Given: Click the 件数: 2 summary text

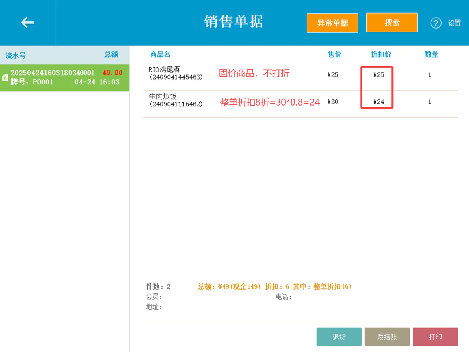Looking at the screenshot, I should (x=158, y=286).
